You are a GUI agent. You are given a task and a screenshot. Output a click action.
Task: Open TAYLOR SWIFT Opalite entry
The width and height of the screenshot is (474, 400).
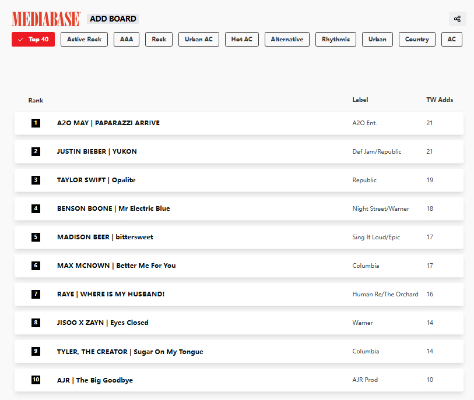(x=96, y=180)
